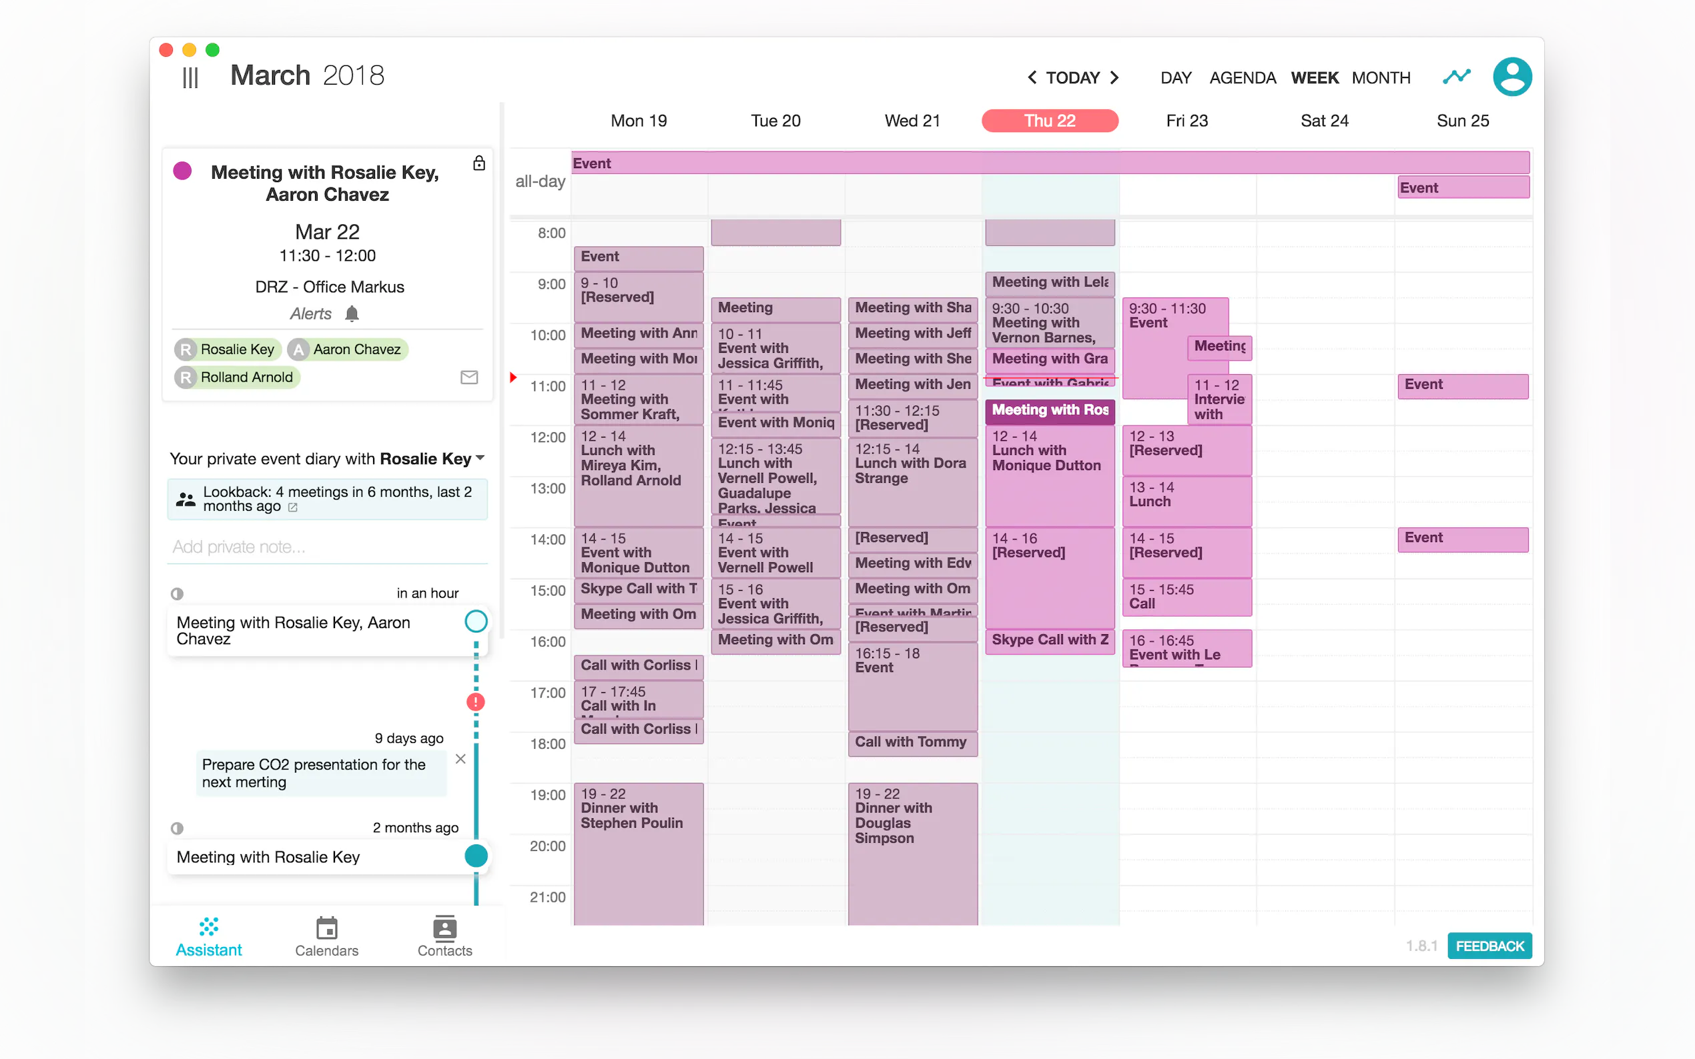
Task: Toggle the filled circle for past meeting
Action: pyautogui.click(x=476, y=856)
